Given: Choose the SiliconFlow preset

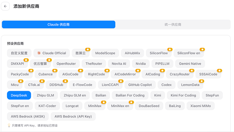Looking at the screenshot, I should click(159, 53).
